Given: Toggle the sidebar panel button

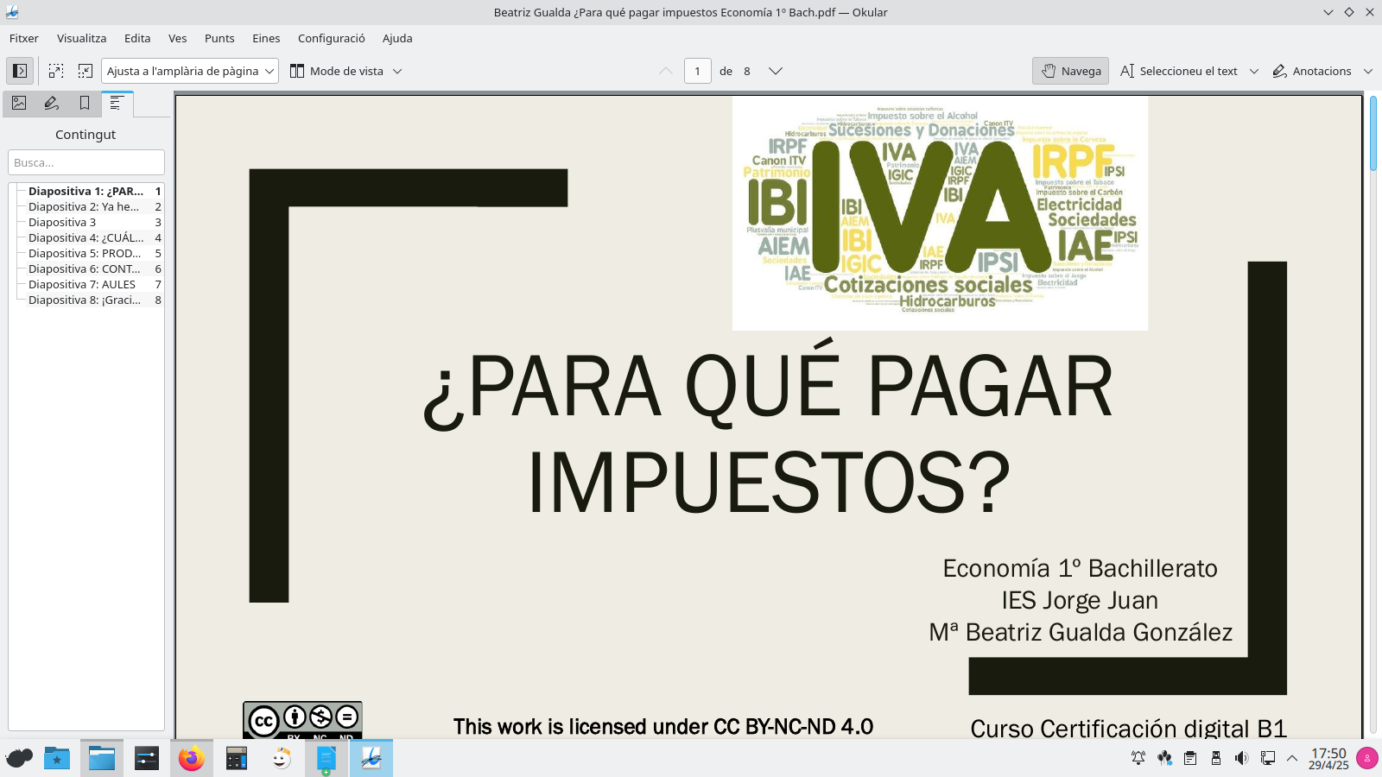Looking at the screenshot, I should point(20,71).
